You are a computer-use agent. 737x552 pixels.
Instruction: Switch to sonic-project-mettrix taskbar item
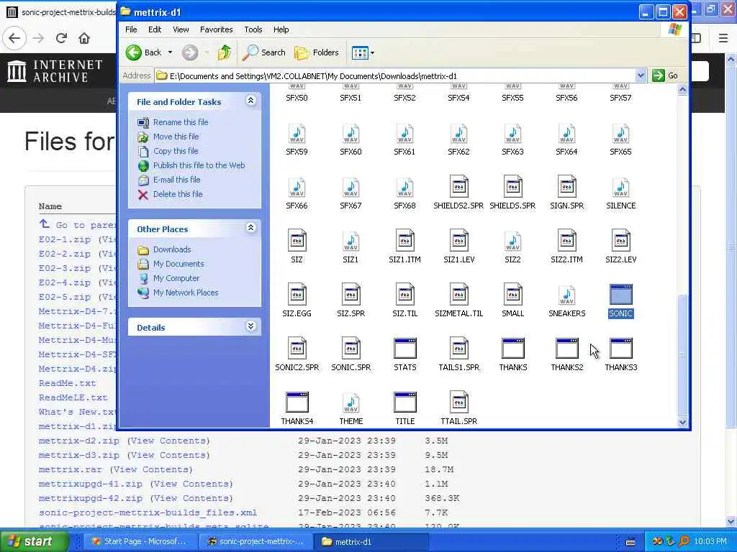click(256, 541)
